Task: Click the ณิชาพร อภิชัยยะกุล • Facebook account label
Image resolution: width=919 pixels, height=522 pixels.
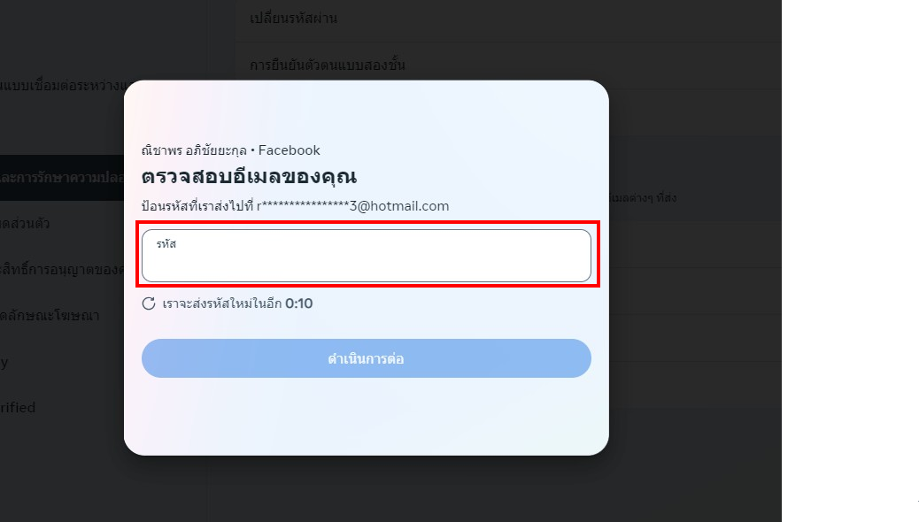Action: pyautogui.click(x=231, y=150)
